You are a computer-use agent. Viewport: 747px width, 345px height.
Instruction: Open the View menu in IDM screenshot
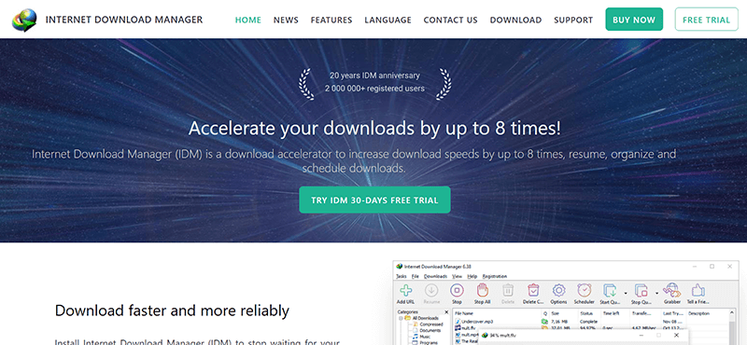click(457, 277)
